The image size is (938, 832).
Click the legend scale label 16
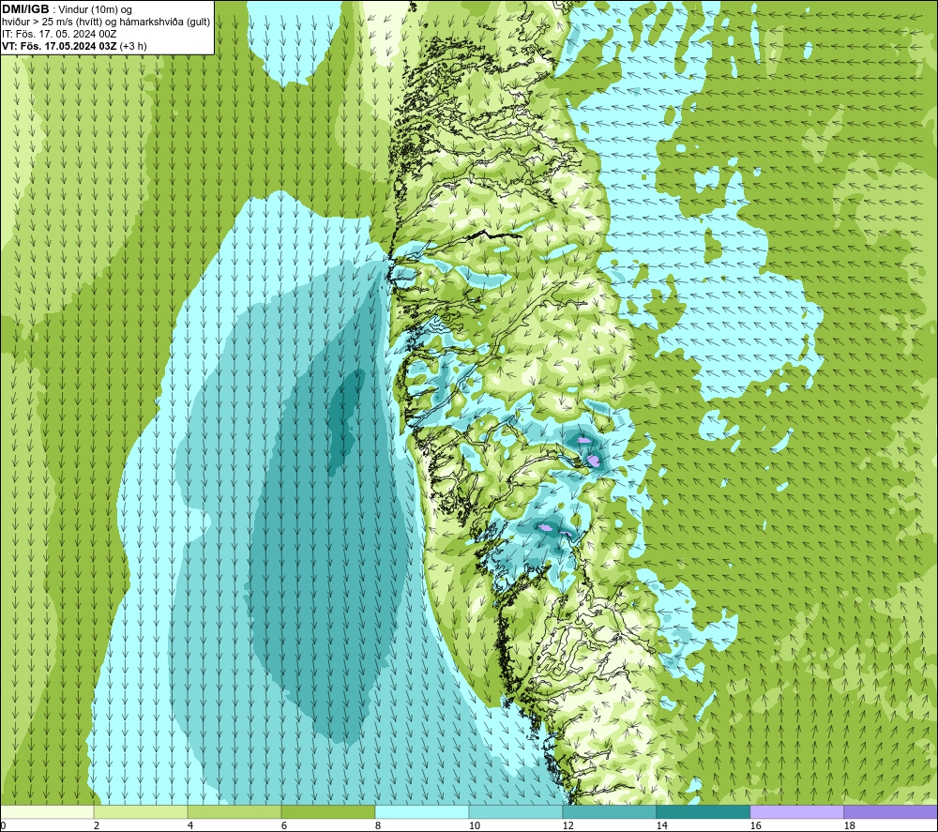[755, 825]
